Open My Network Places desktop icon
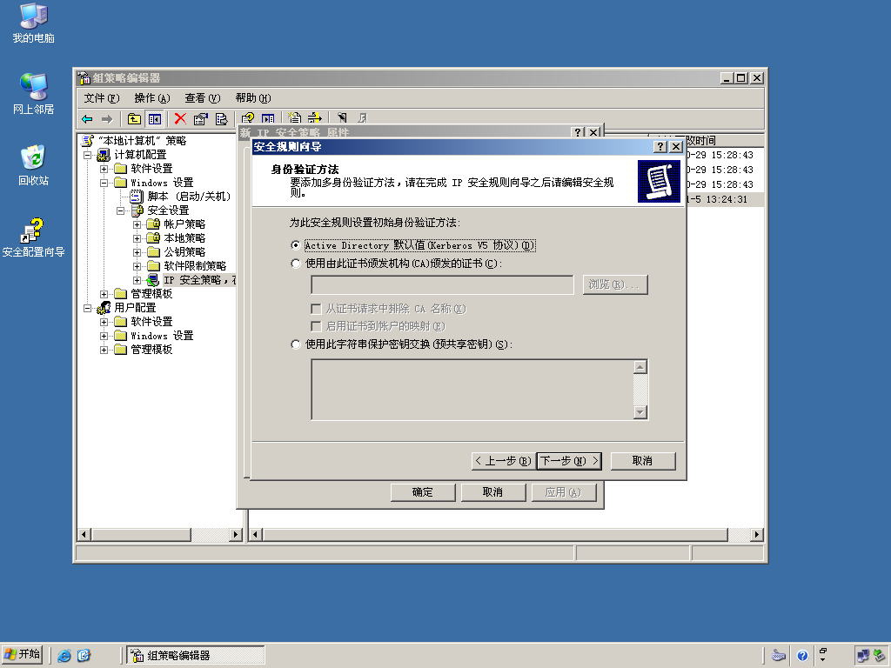Screen dimensions: 891x668 34,94
